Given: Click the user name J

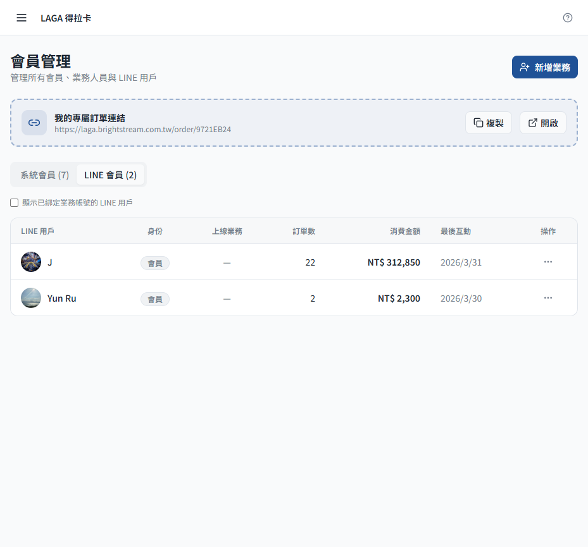Looking at the screenshot, I should coord(49,262).
